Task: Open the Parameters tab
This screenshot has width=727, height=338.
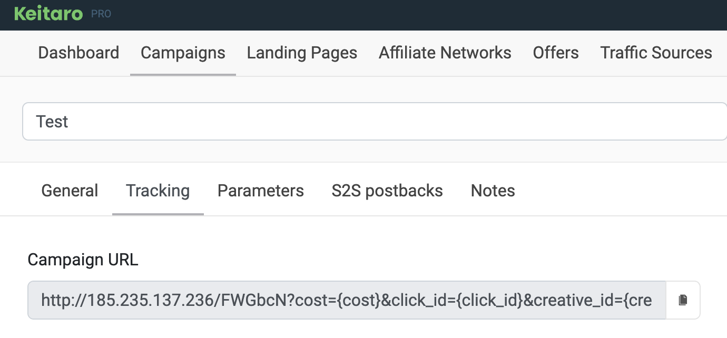Action: [260, 191]
